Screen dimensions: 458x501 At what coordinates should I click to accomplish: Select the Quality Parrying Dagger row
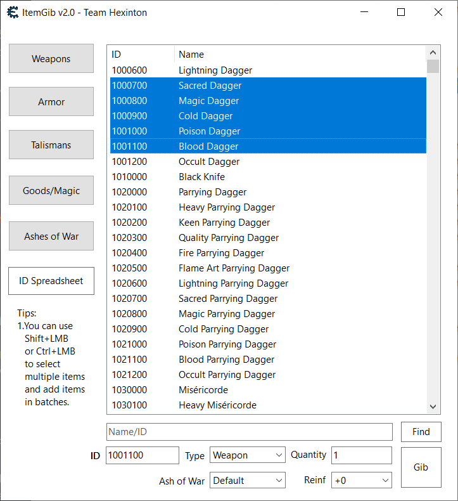pyautogui.click(x=268, y=238)
